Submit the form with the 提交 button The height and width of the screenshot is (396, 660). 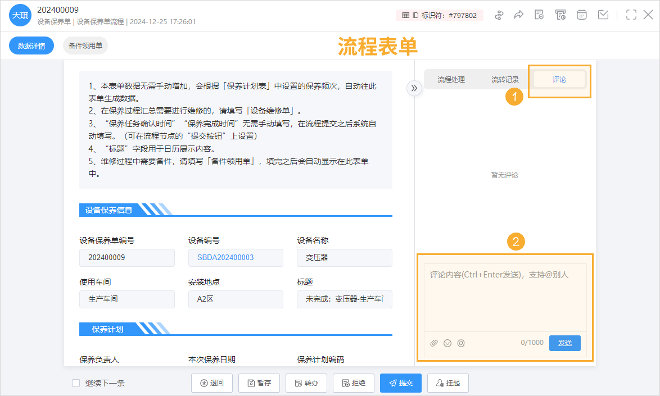(400, 383)
